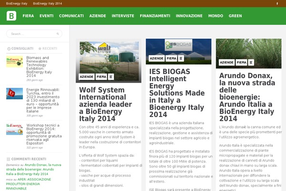Click Wolf System excerpt 'Con oltre 45 anni'
Image resolution: width=286 pixels, height=191 pixels.
[110, 137]
